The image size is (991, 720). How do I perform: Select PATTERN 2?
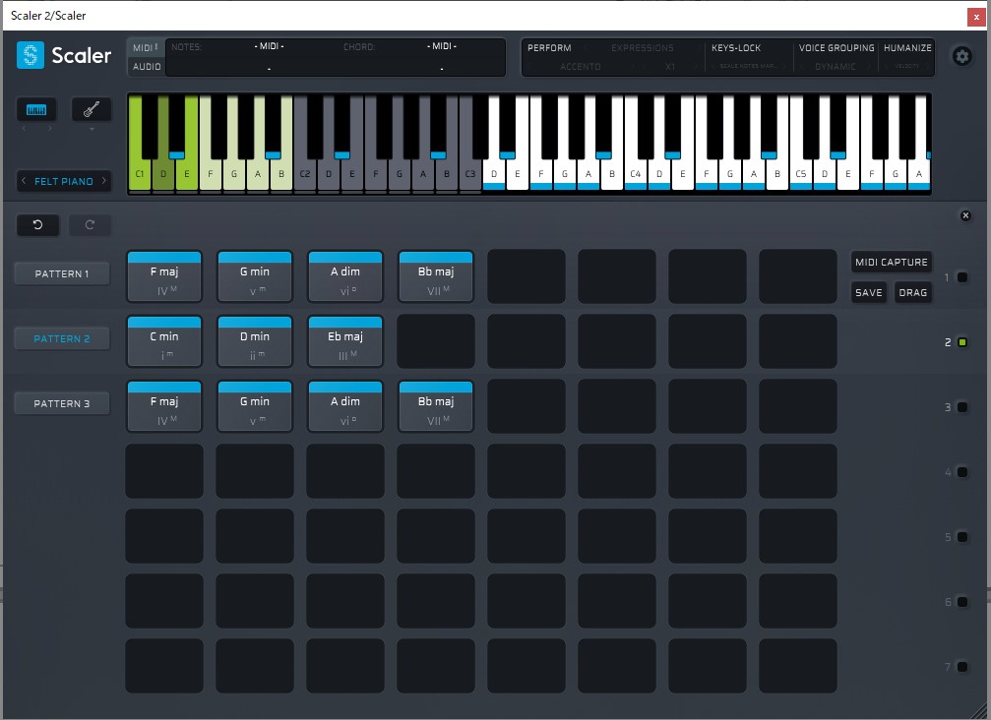click(62, 338)
